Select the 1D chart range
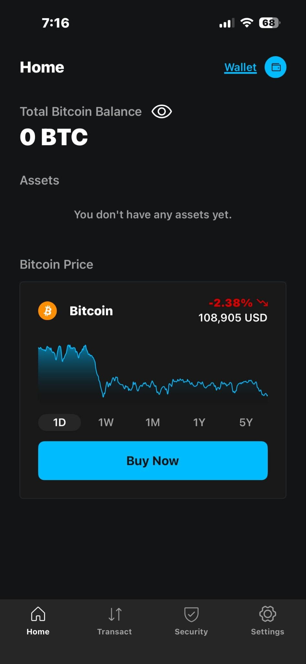The height and width of the screenshot is (664, 306). (60, 422)
